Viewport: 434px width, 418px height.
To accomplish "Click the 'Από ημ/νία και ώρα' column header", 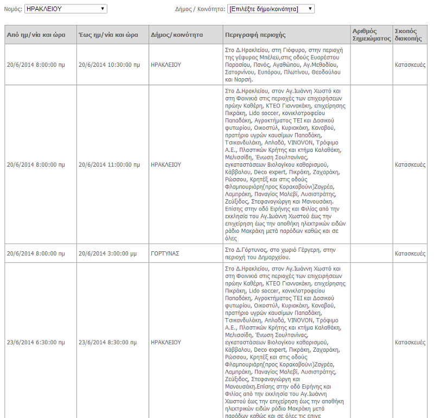I will pyautogui.click(x=36, y=35).
